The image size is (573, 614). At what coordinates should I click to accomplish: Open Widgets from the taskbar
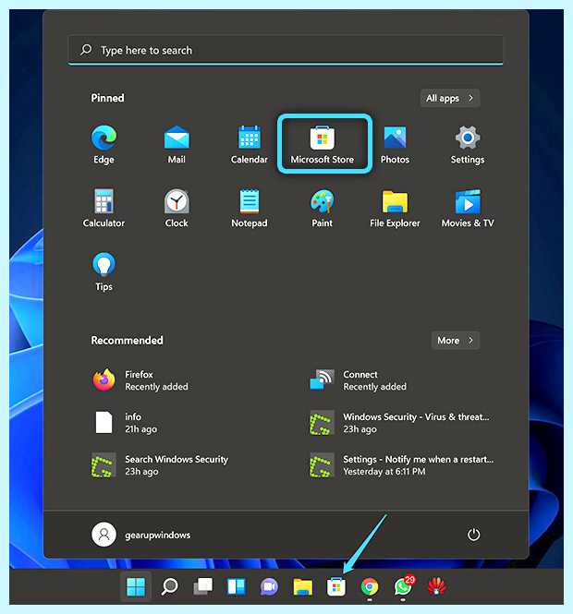[x=237, y=586]
